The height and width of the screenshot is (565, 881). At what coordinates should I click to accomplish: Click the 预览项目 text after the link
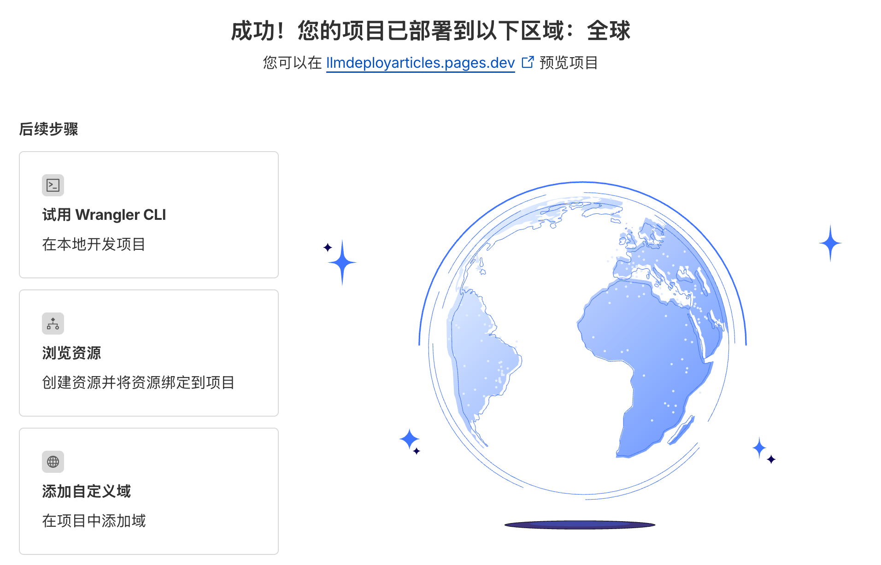coord(568,63)
